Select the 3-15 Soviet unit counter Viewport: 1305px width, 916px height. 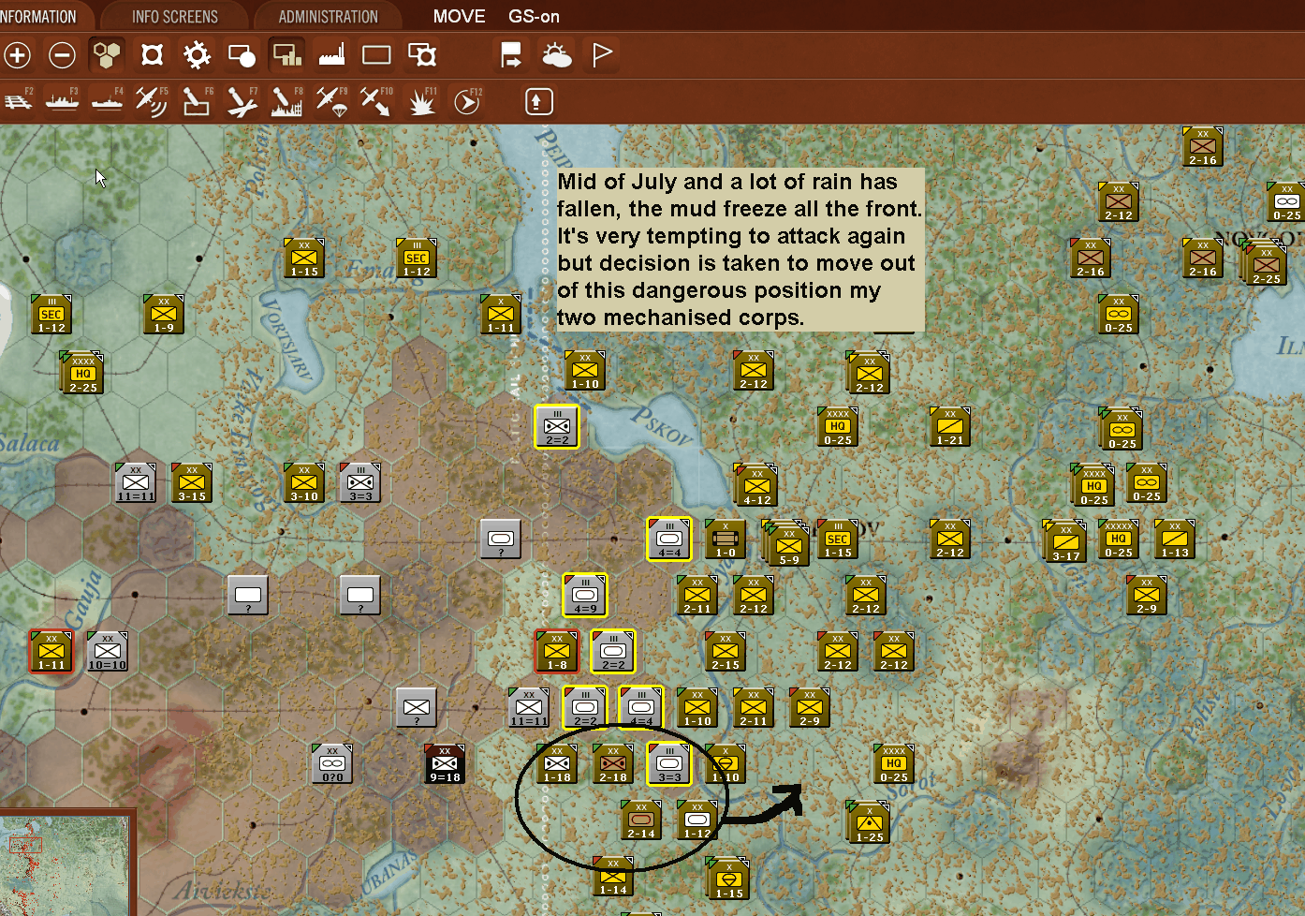192,482
